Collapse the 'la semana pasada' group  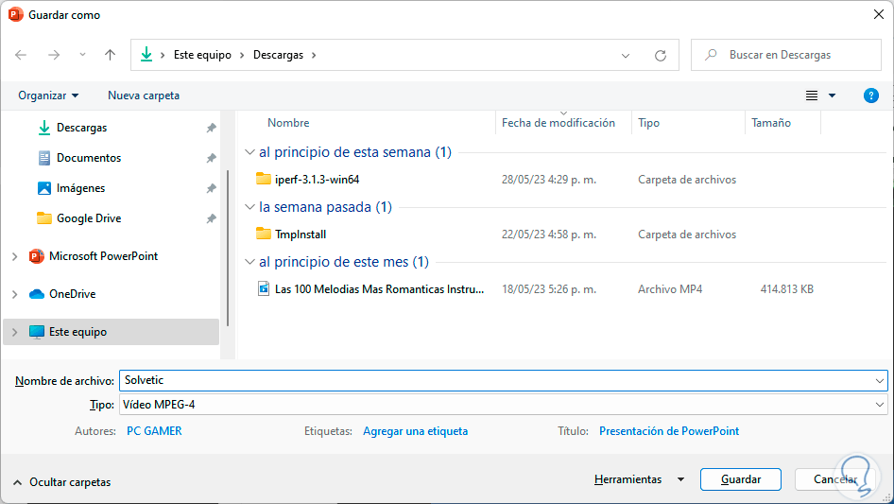tap(249, 207)
